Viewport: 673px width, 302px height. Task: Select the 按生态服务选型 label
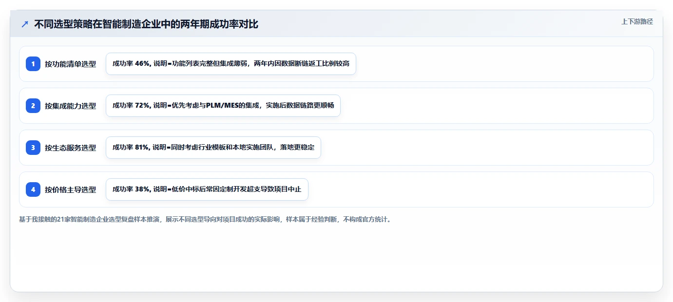[71, 148]
